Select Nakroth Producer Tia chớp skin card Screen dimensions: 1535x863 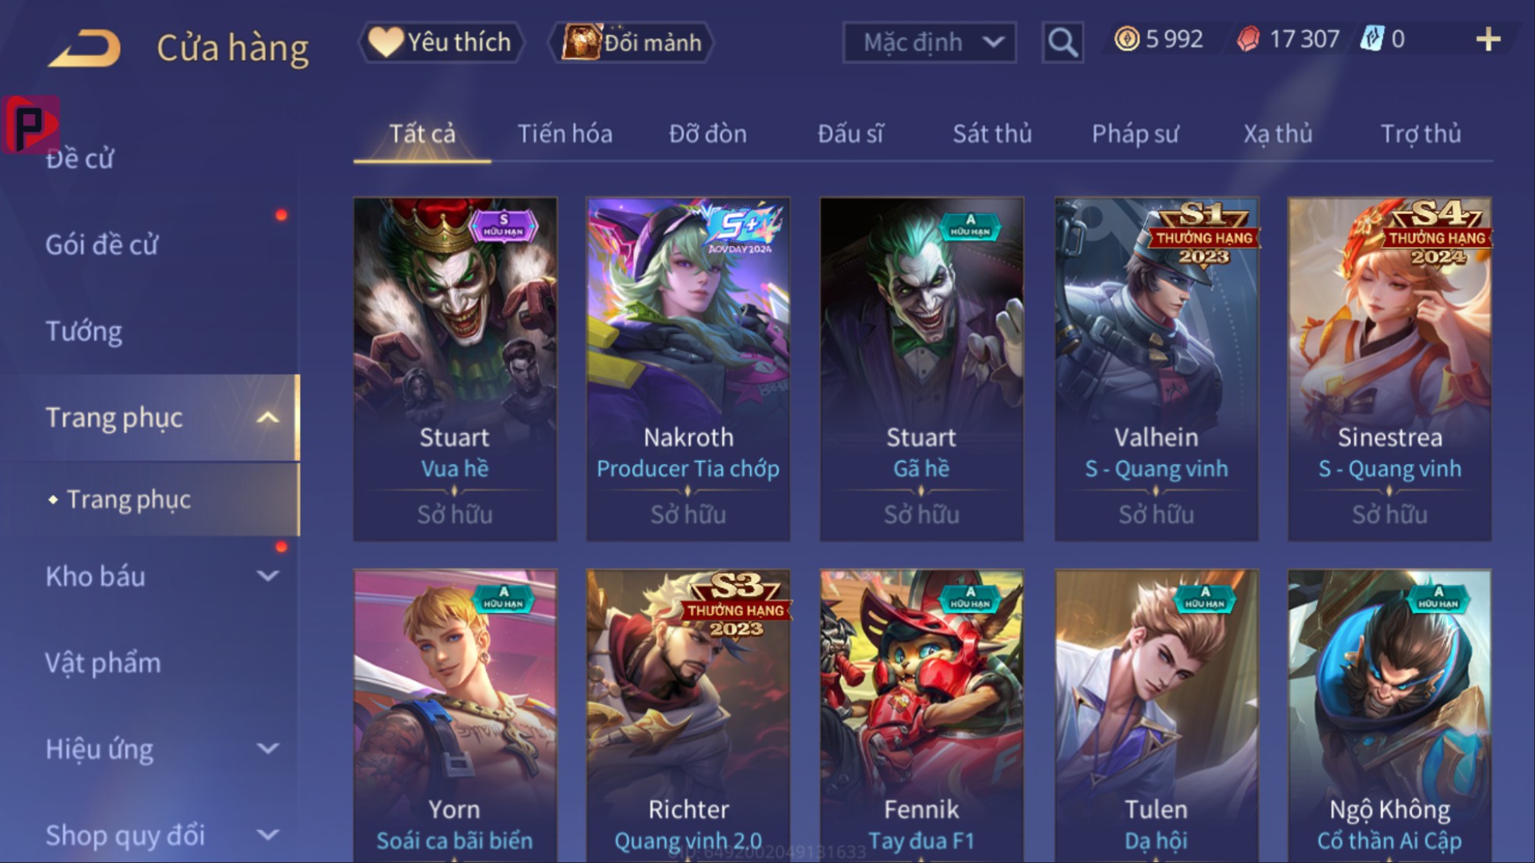688,369
